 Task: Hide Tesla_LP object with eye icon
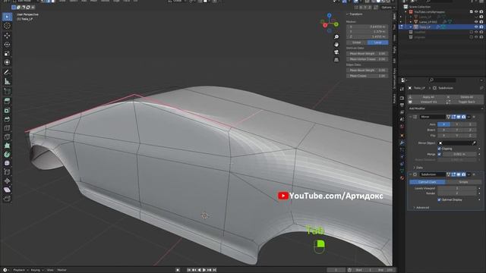point(476,27)
